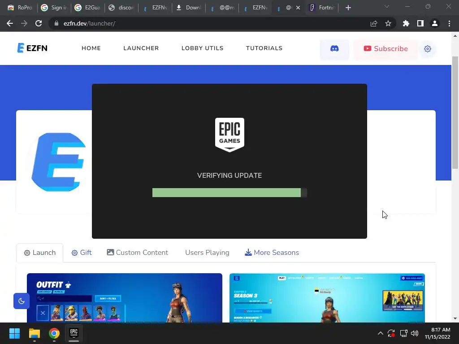Switch to Sign in Google tab
This screenshot has height=344, width=459.
54,8
